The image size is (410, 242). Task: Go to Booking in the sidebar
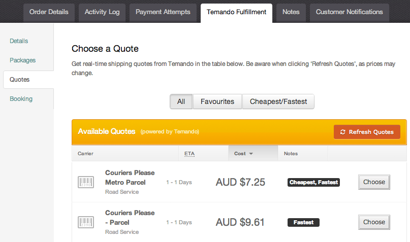click(21, 99)
